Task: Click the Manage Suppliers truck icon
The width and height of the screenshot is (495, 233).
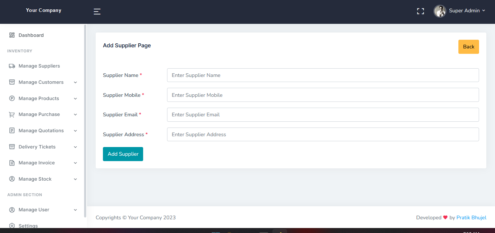Action: tap(12, 66)
